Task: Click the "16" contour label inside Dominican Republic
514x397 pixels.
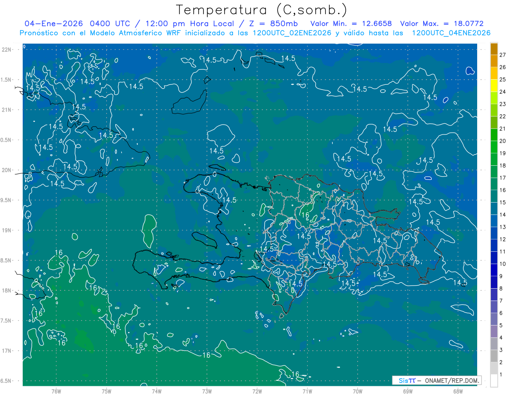Action: (x=305, y=215)
